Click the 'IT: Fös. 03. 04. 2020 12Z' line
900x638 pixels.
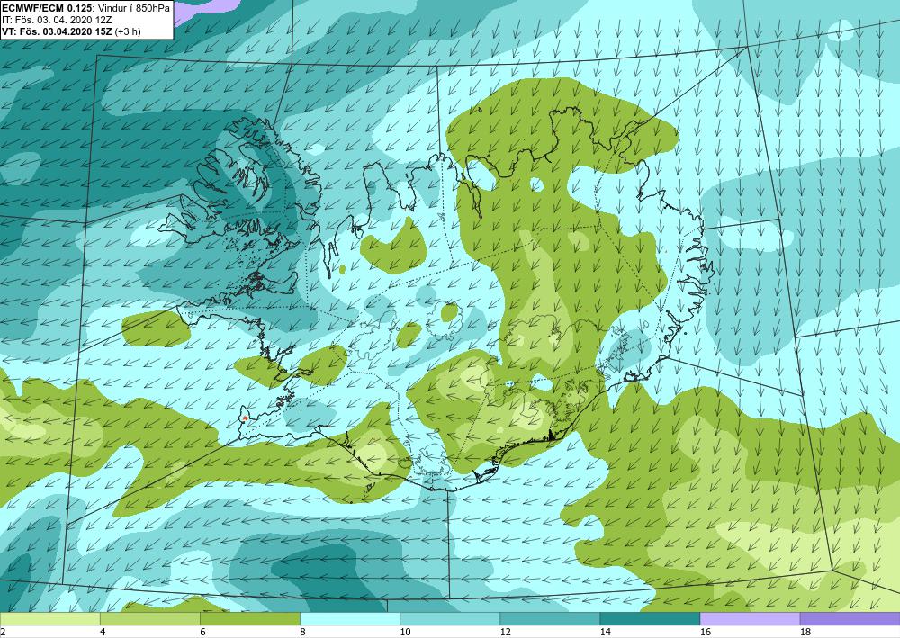click(56, 20)
